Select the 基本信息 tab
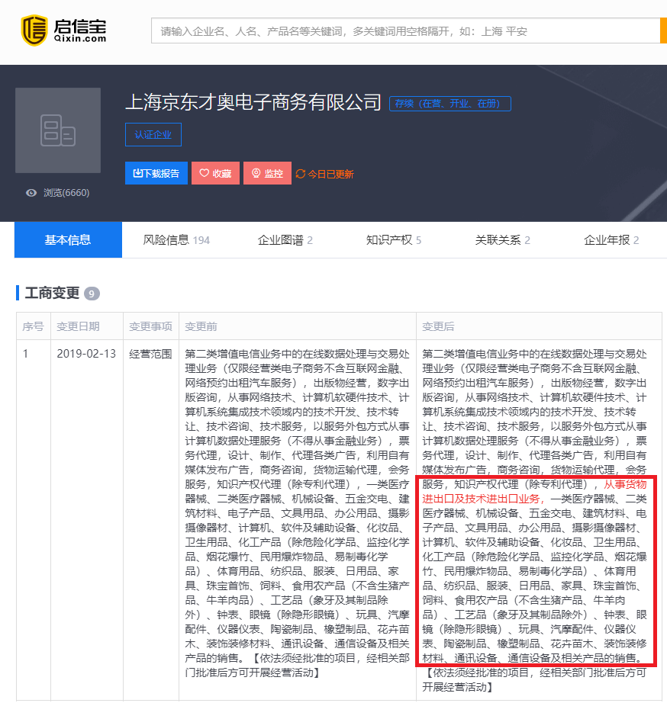Viewport: 667px width, 703px height. 68,240
